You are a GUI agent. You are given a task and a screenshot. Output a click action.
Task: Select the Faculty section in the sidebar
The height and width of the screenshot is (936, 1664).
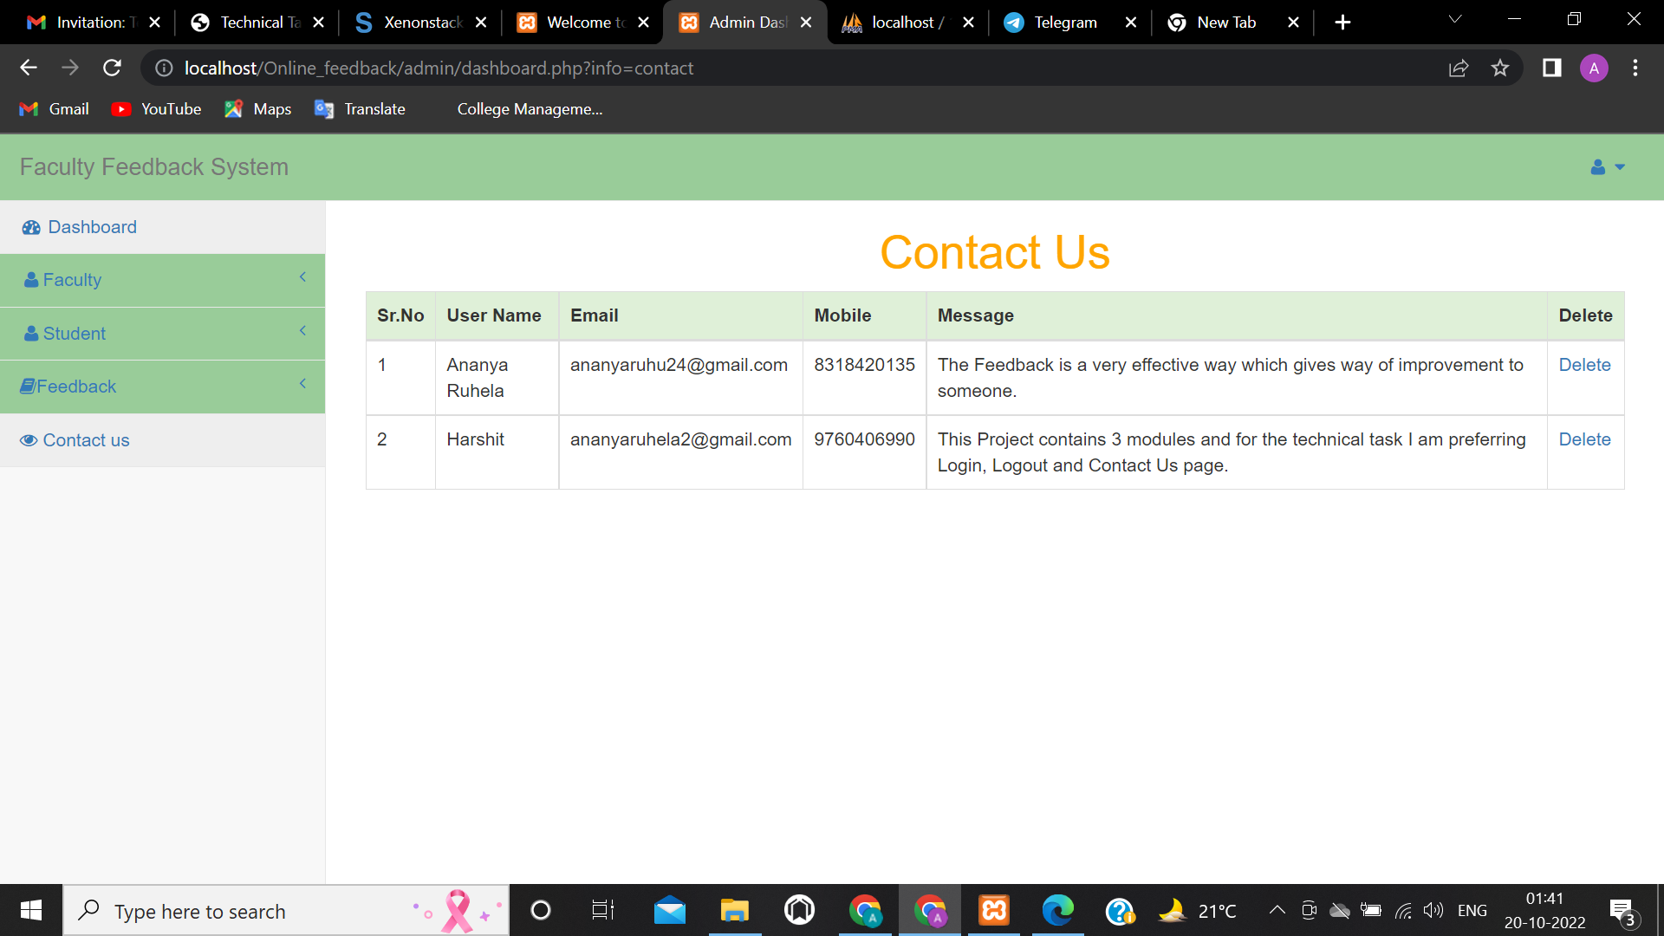point(71,279)
